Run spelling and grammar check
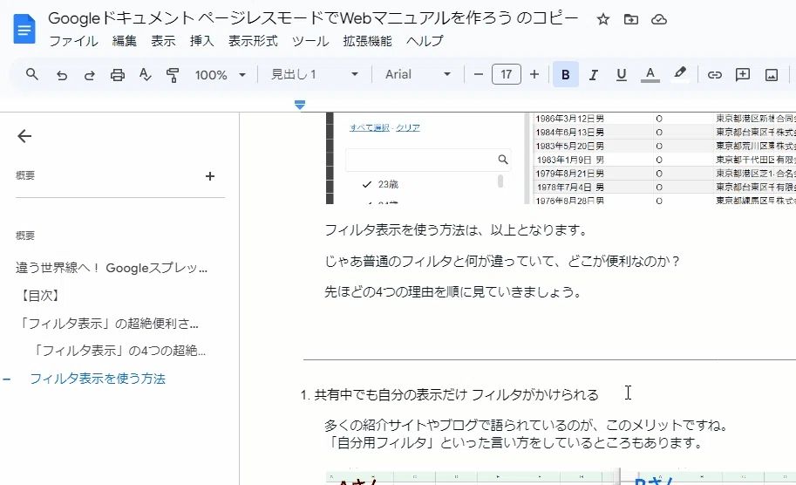The width and height of the screenshot is (796, 485). [146, 75]
